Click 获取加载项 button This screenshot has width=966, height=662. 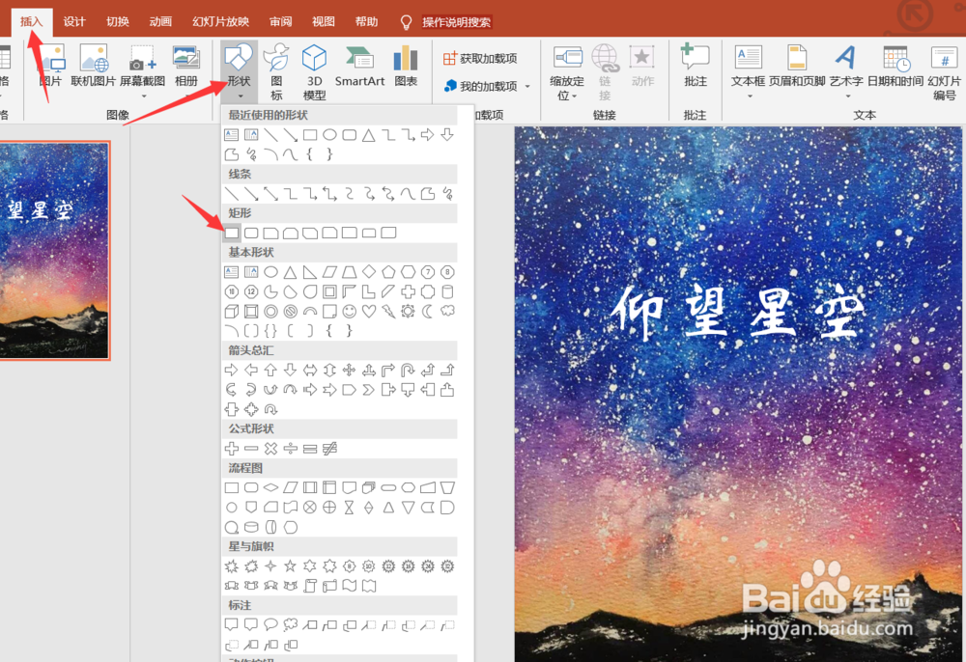click(x=480, y=59)
